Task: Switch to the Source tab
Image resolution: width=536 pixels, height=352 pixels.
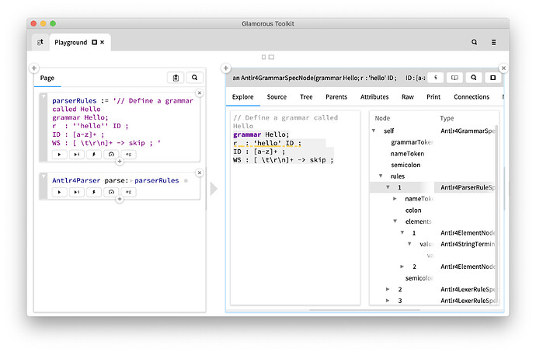Action: point(277,97)
